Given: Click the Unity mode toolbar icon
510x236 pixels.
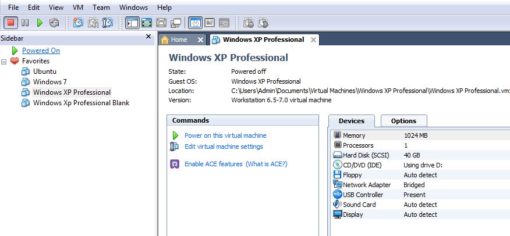Looking at the screenshot, I should 176,23.
